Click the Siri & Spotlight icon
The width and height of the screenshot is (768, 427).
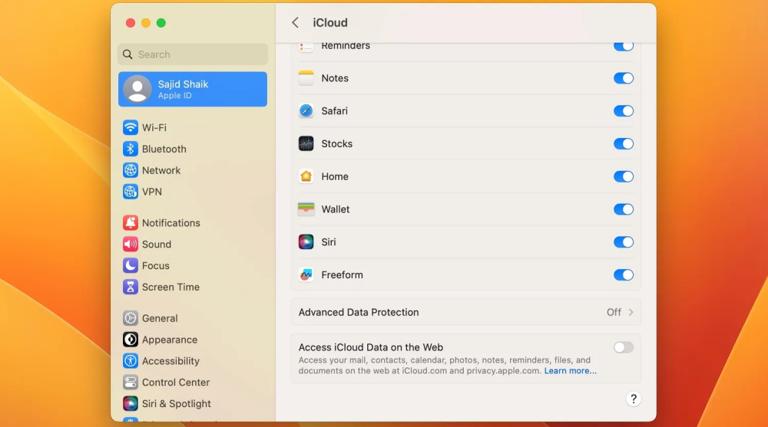(x=131, y=403)
